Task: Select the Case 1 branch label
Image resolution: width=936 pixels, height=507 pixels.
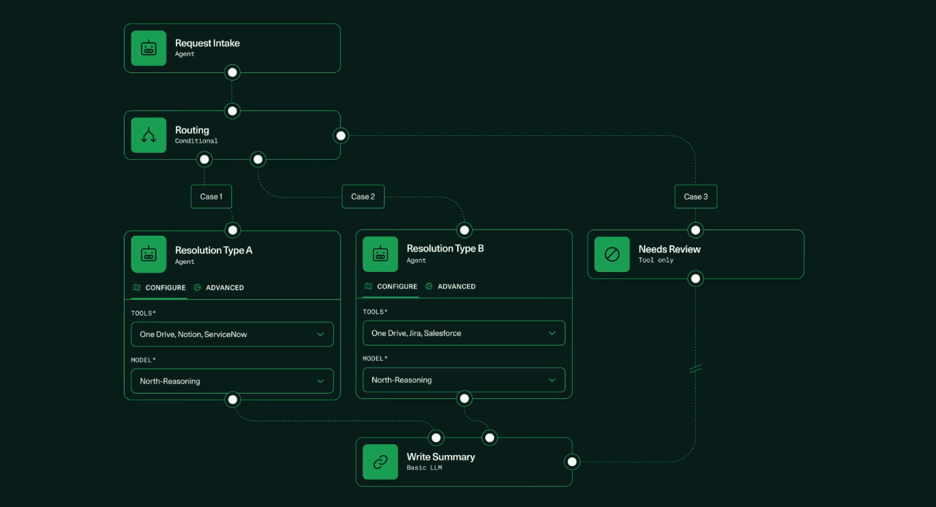Action: tap(211, 197)
